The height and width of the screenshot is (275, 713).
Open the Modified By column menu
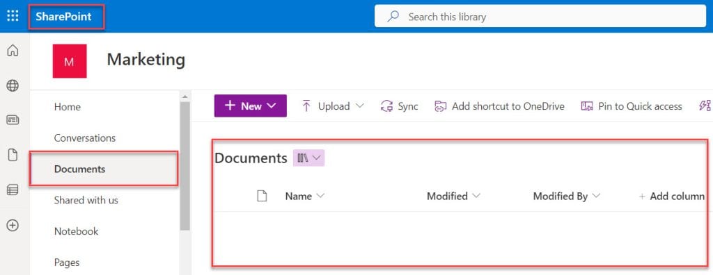(x=567, y=196)
